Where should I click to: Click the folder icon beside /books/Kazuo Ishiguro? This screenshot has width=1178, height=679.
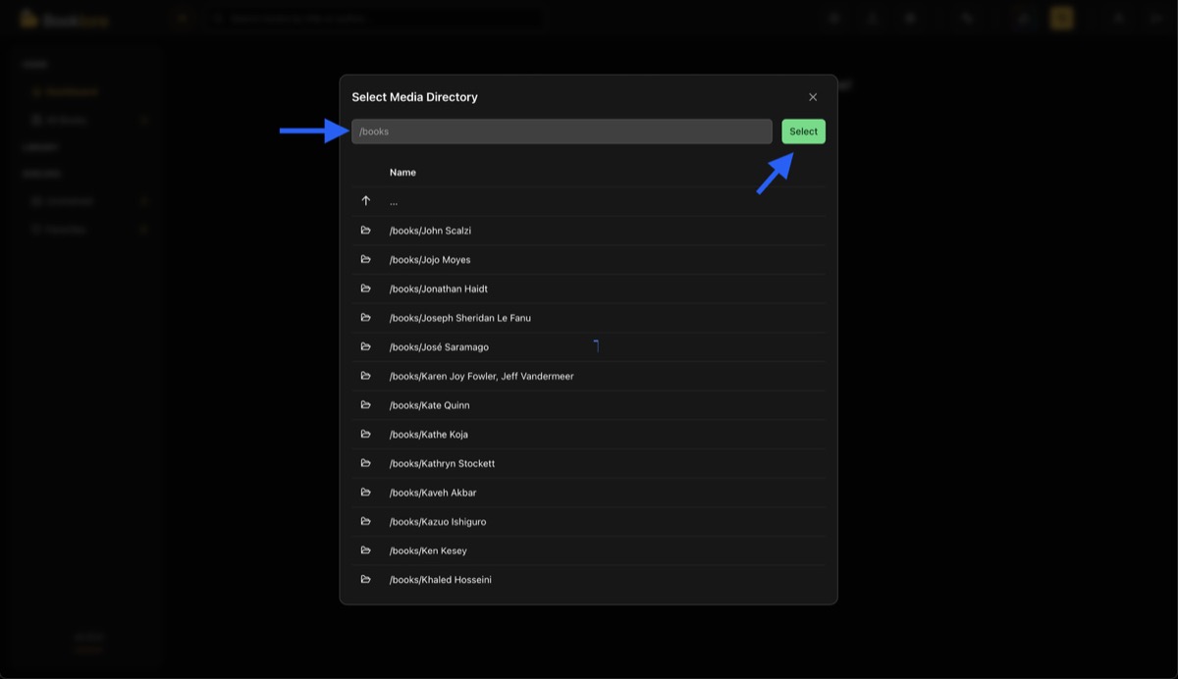pos(365,521)
